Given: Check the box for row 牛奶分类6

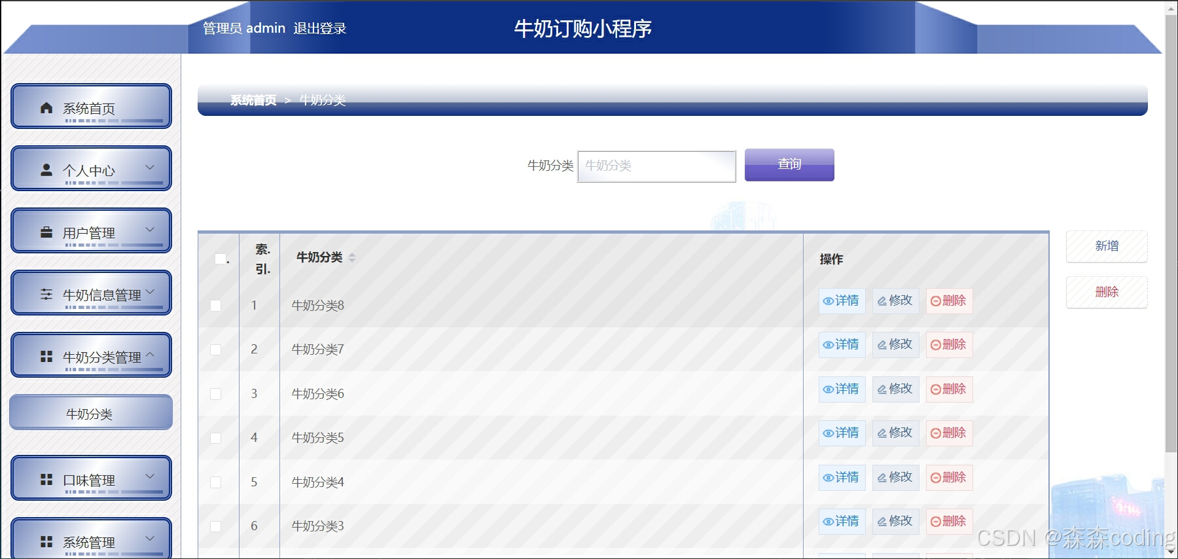Looking at the screenshot, I should [215, 394].
